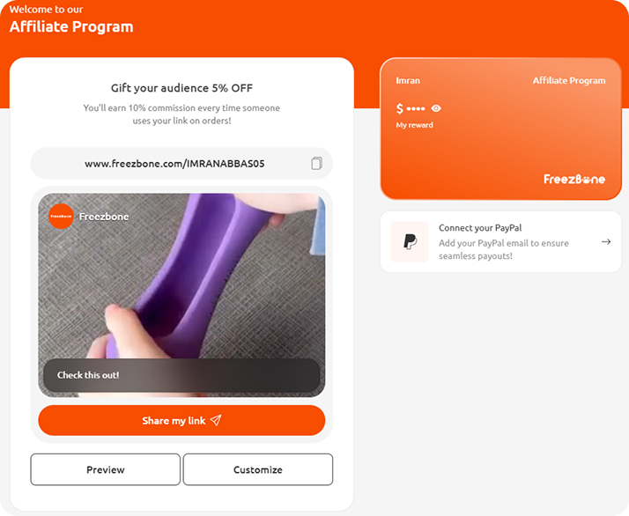Click the Share my link button

point(181,420)
